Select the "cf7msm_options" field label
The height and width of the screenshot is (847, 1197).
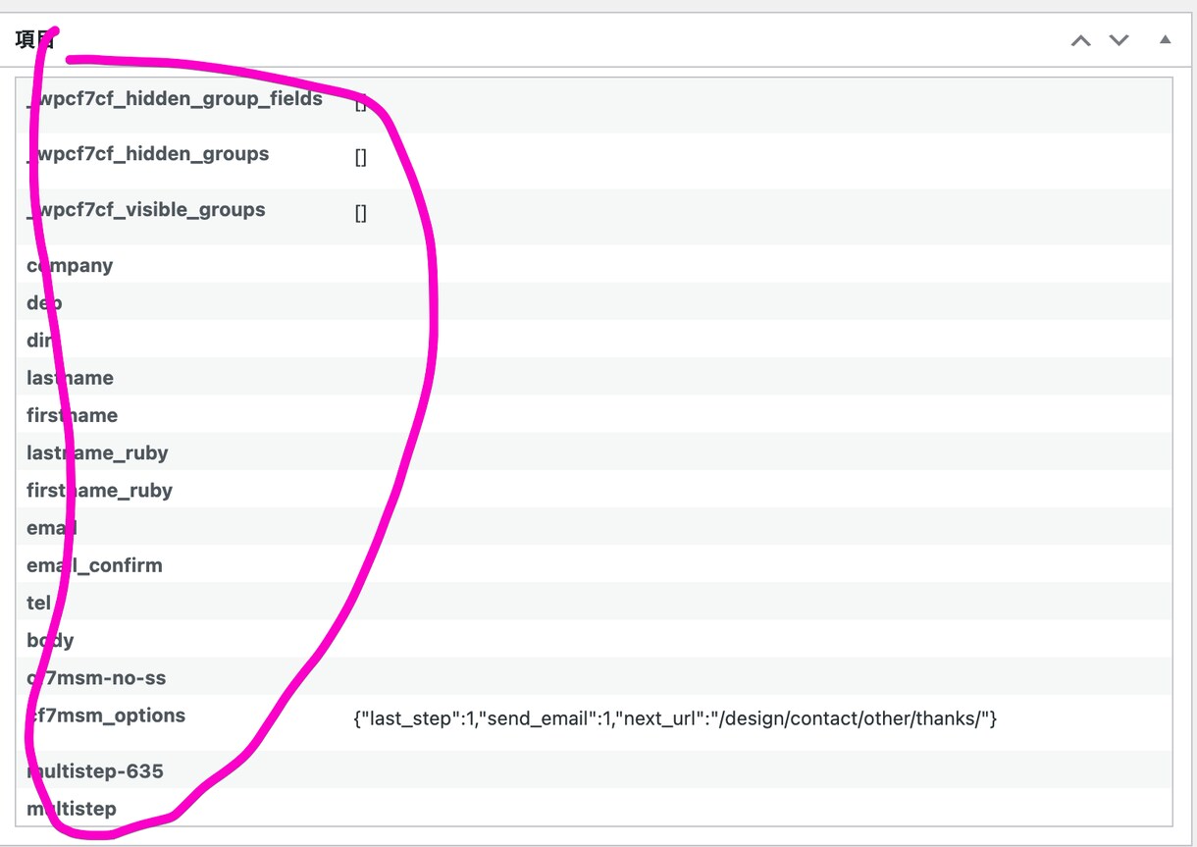pyautogui.click(x=106, y=715)
